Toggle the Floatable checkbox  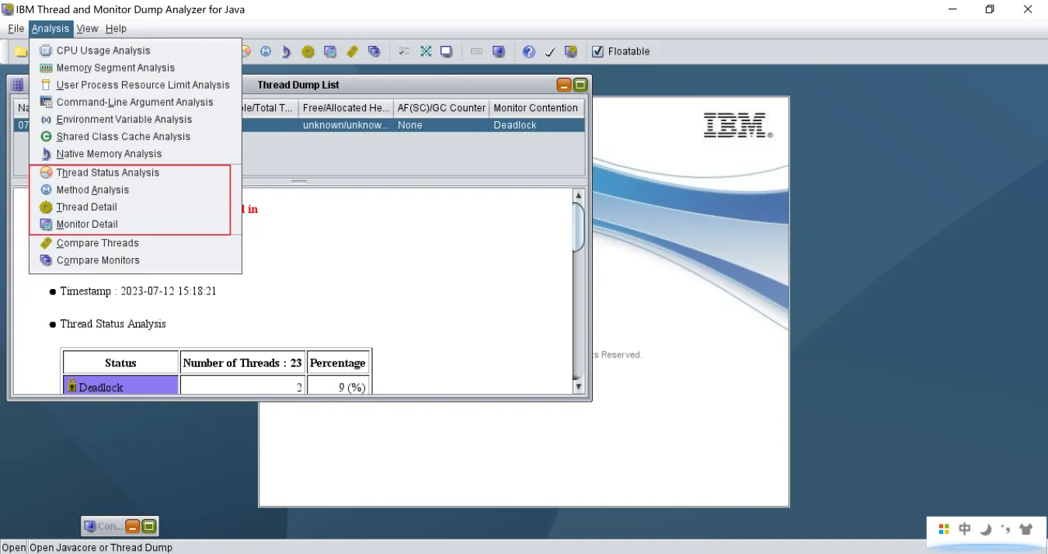pyautogui.click(x=597, y=51)
